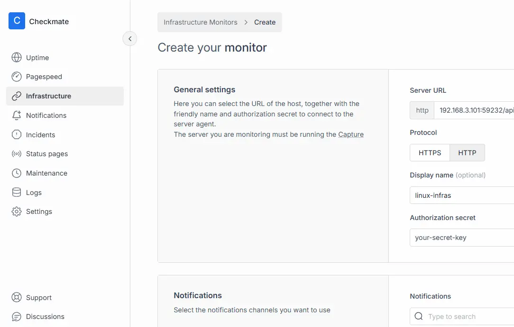Click the Server URL input field
The height and width of the screenshot is (327, 514).
coord(474,110)
